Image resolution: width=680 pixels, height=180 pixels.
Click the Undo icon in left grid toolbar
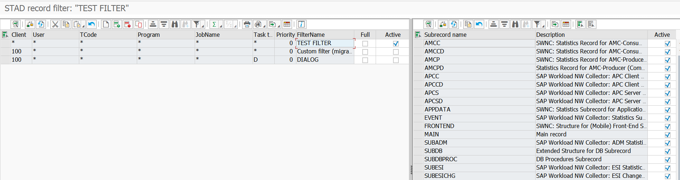point(92,24)
